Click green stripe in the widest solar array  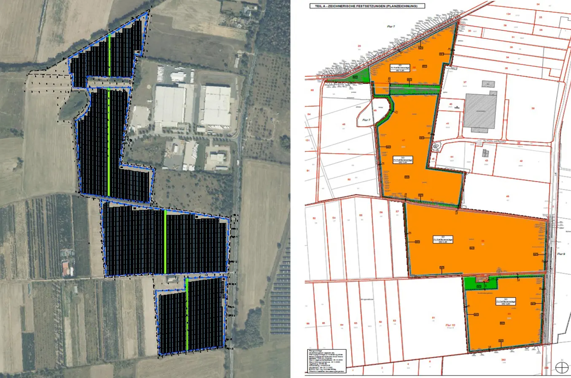(165, 241)
